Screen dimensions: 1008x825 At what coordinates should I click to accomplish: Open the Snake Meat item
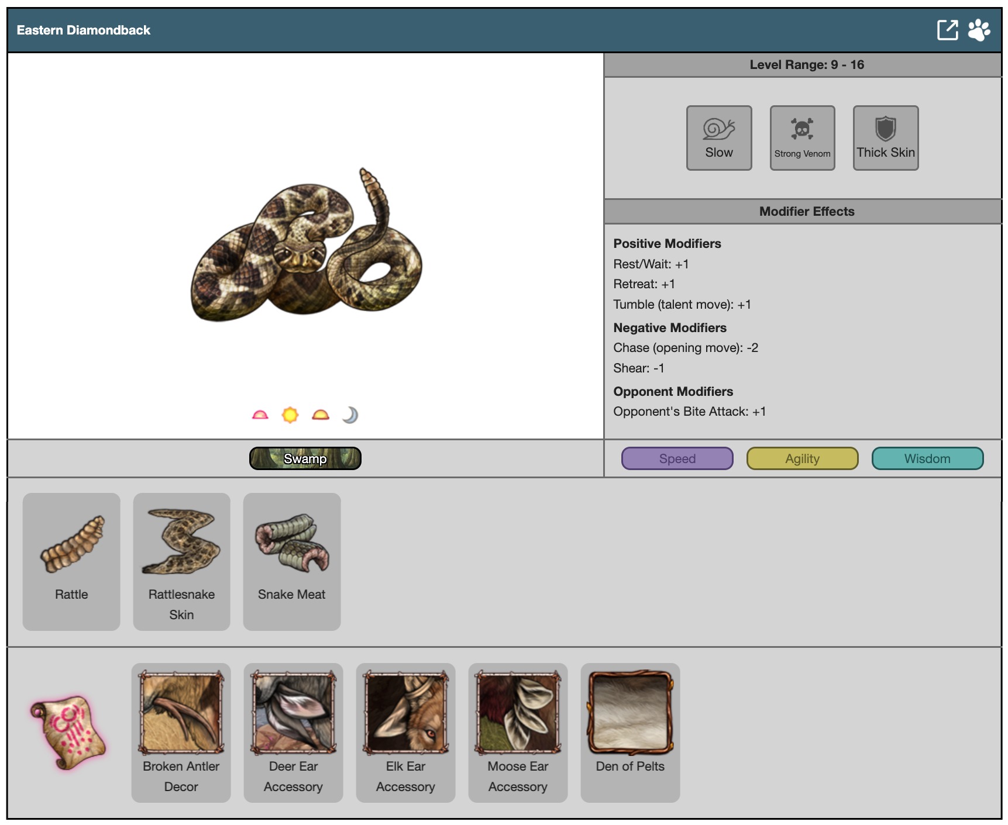[291, 561]
